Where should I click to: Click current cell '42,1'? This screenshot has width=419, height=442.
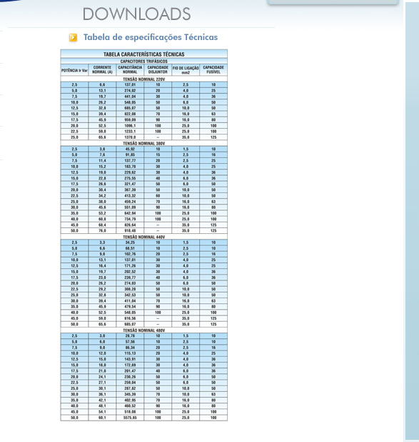[x=102, y=400]
